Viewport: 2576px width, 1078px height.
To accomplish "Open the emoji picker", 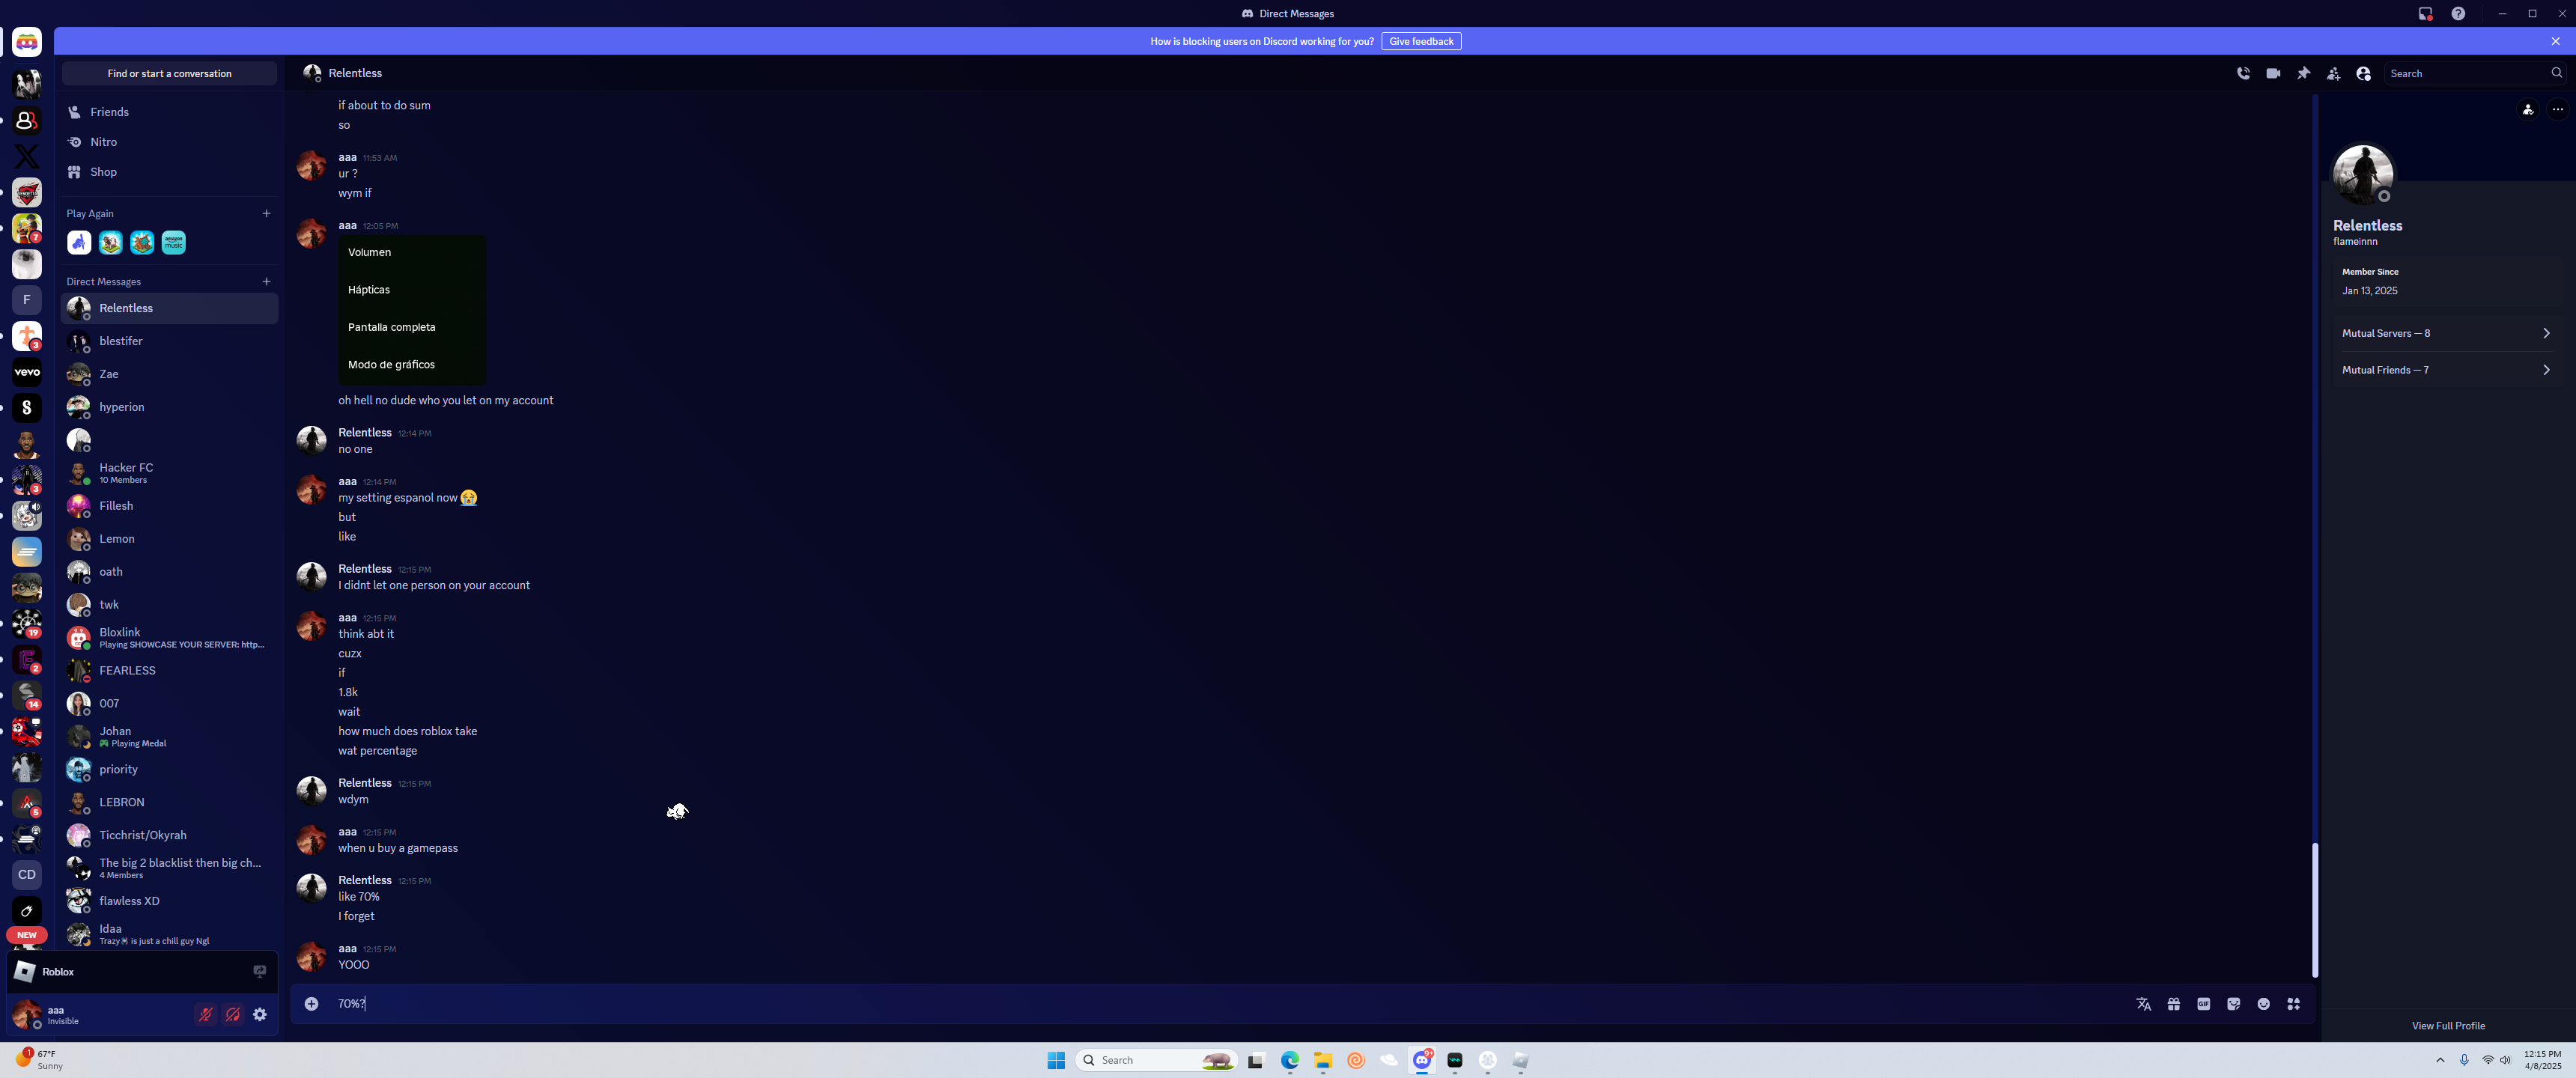I will [2263, 1004].
